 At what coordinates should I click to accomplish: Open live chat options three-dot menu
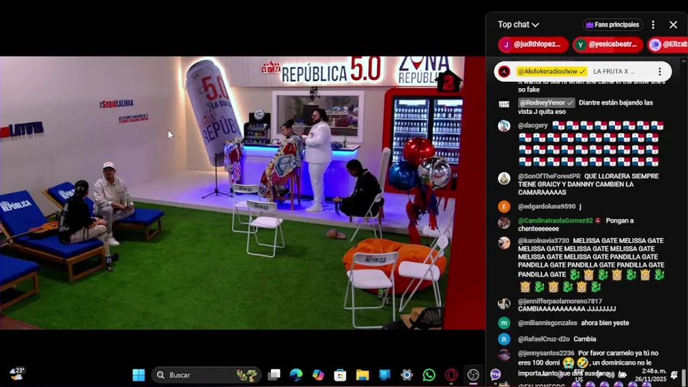pyautogui.click(x=653, y=25)
